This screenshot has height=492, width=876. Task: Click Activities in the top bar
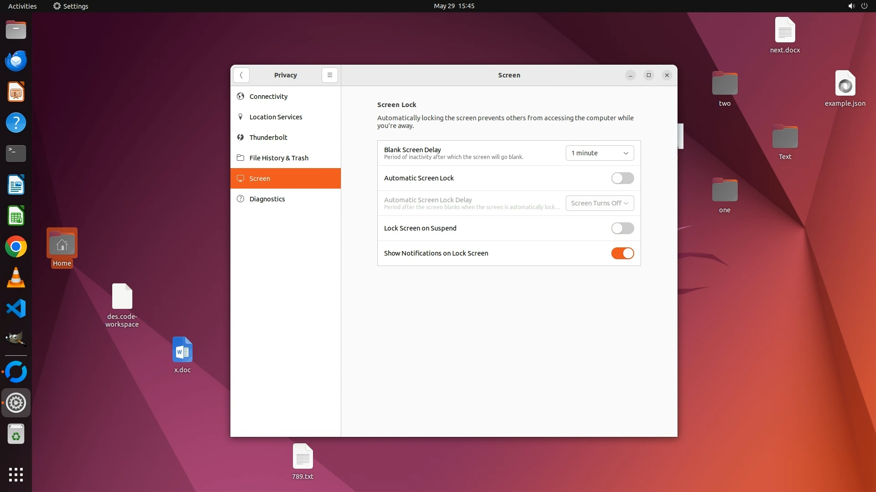22,6
